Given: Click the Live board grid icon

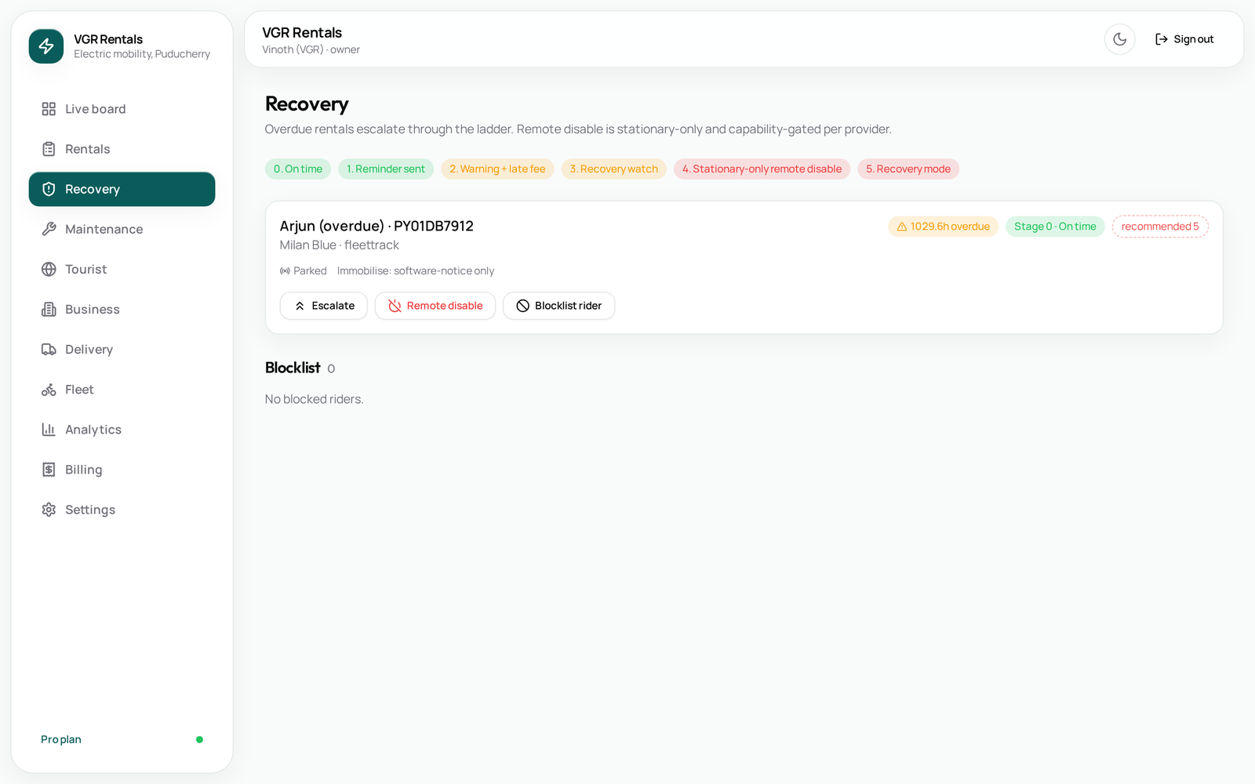Looking at the screenshot, I should point(49,109).
